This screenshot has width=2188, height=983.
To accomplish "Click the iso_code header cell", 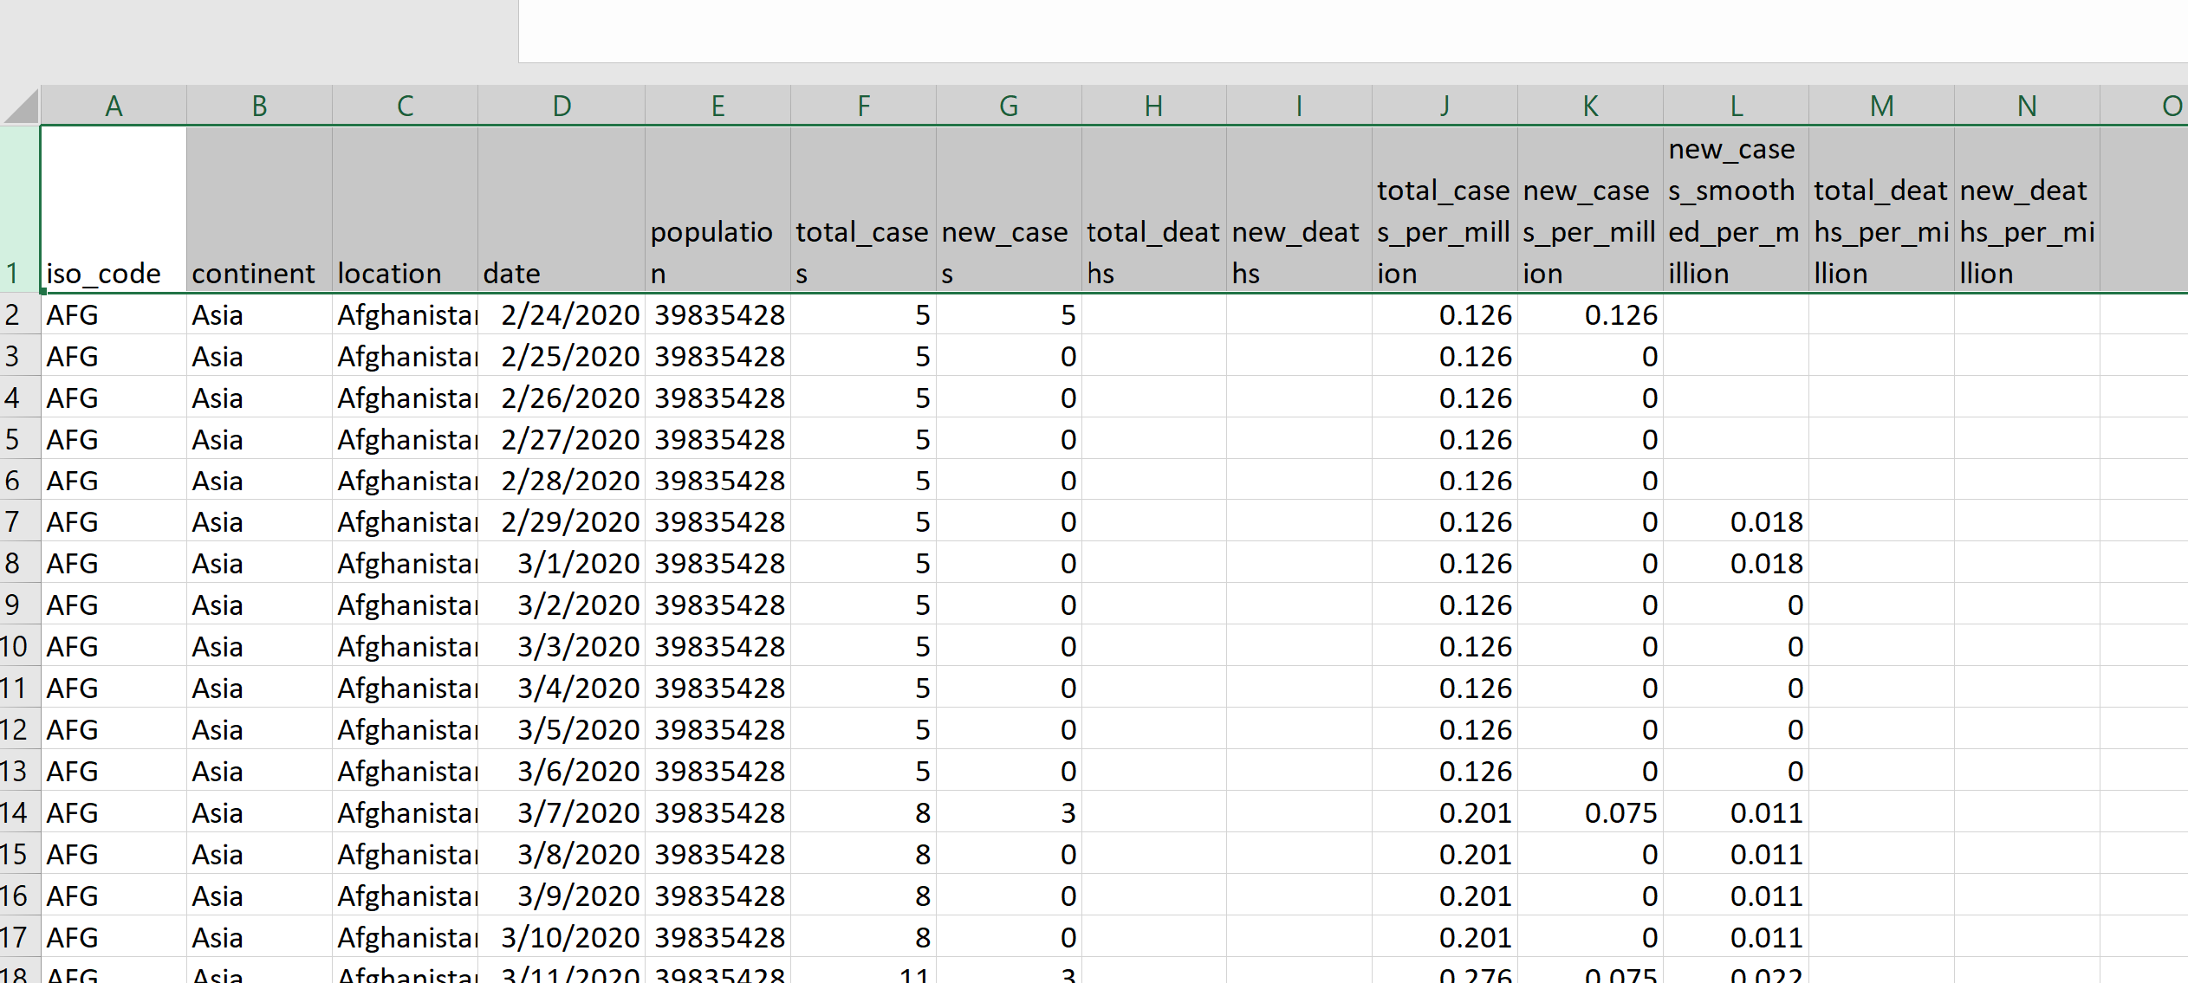I will click(x=114, y=210).
